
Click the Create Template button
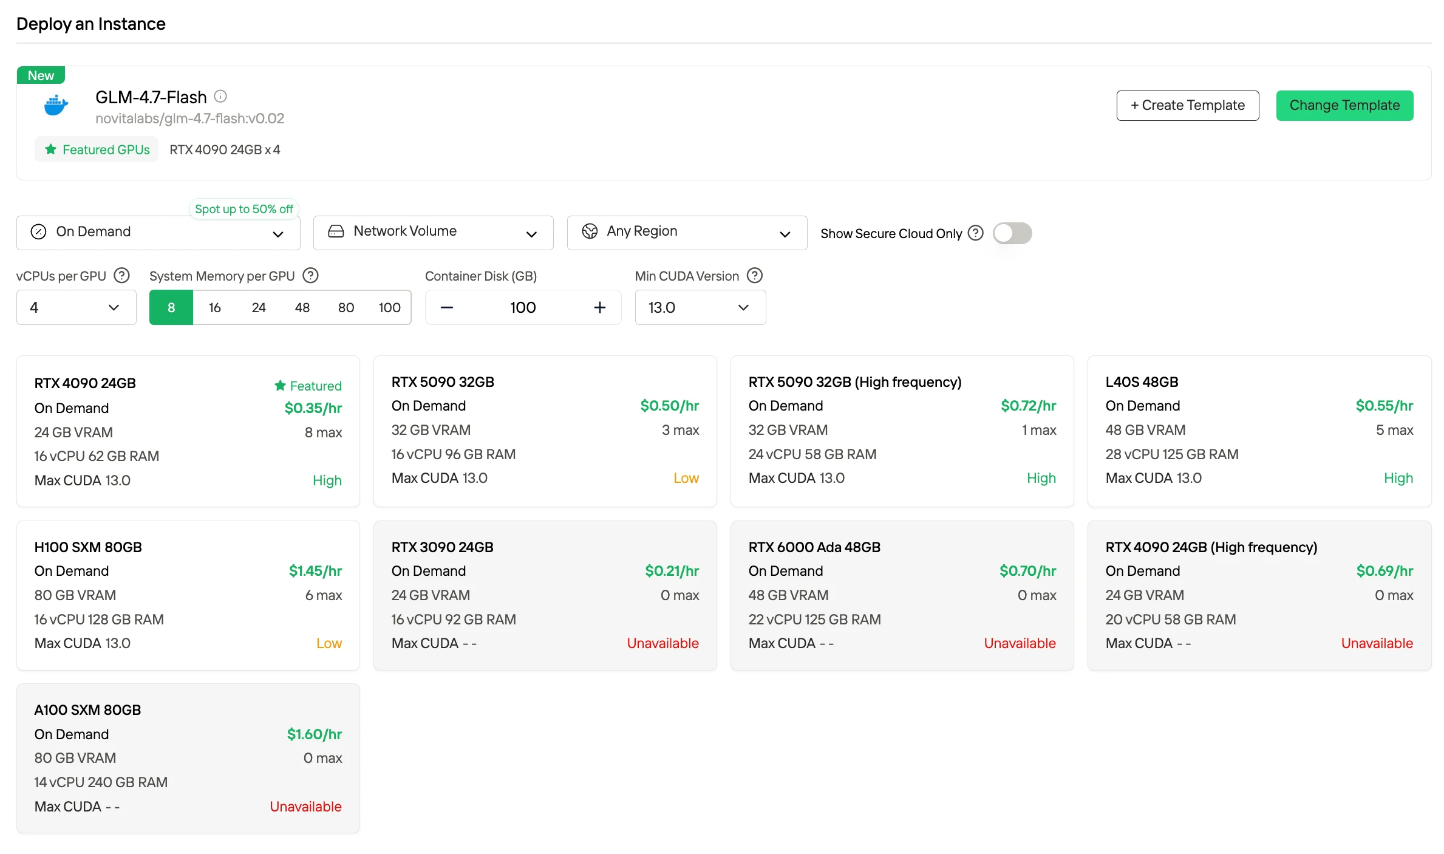(x=1188, y=106)
